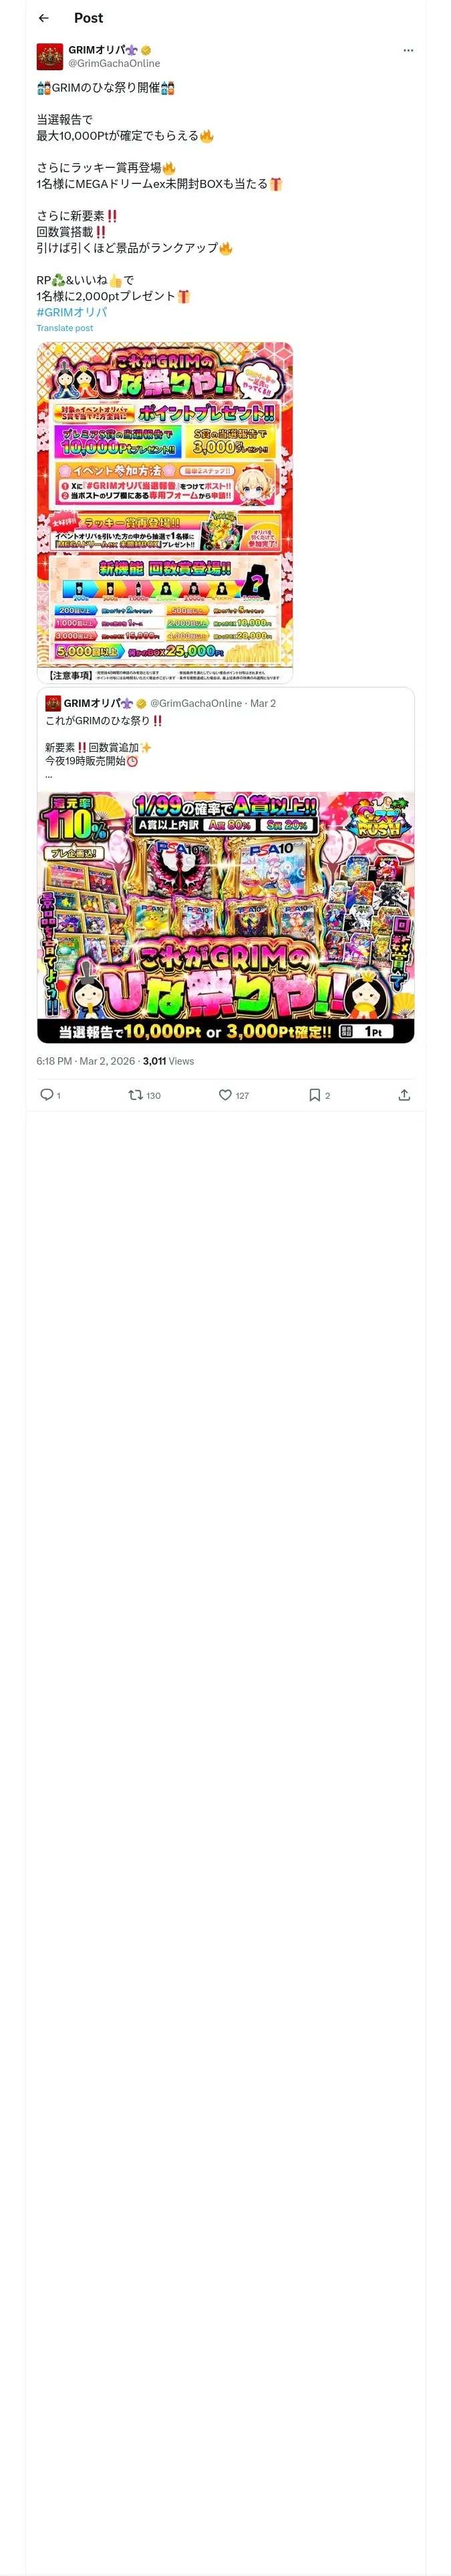The height and width of the screenshot is (2576, 451).
Task: Open the 3,011 Views count
Action: click(x=168, y=1061)
